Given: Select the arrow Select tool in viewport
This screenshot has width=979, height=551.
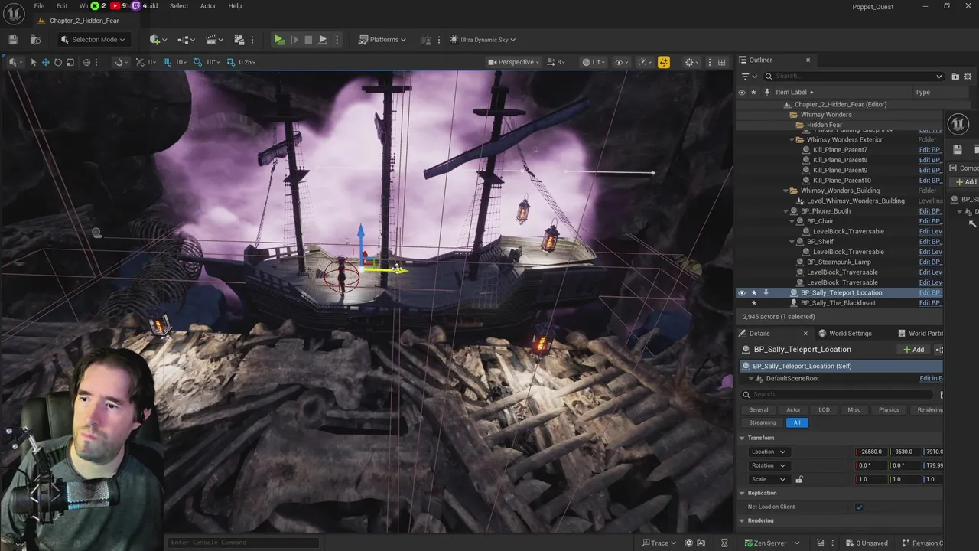Looking at the screenshot, I should tap(33, 62).
